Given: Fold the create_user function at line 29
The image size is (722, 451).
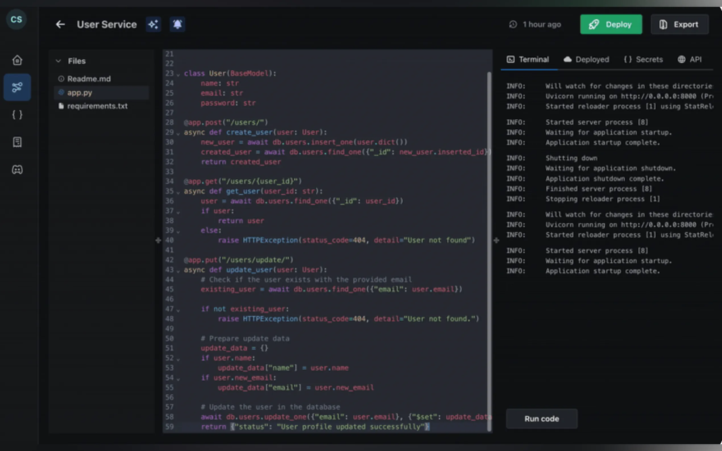Looking at the screenshot, I should 178,134.
